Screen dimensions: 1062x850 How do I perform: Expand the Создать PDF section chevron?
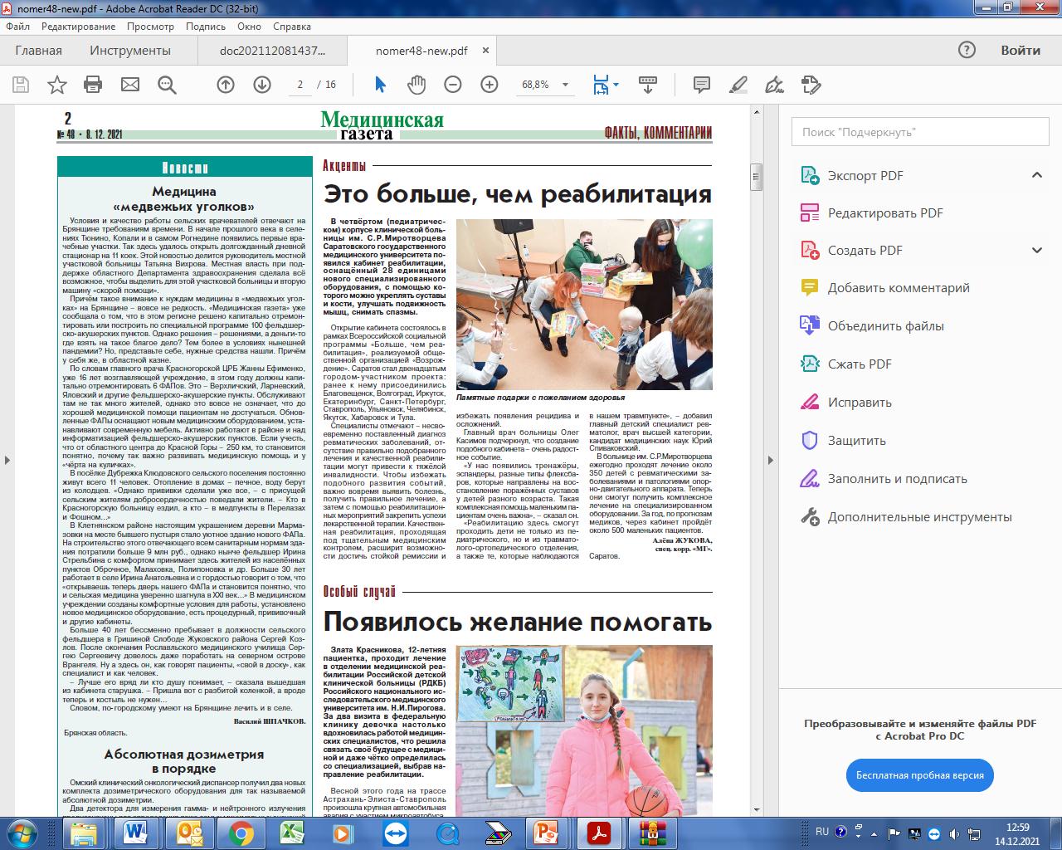pos(1036,250)
